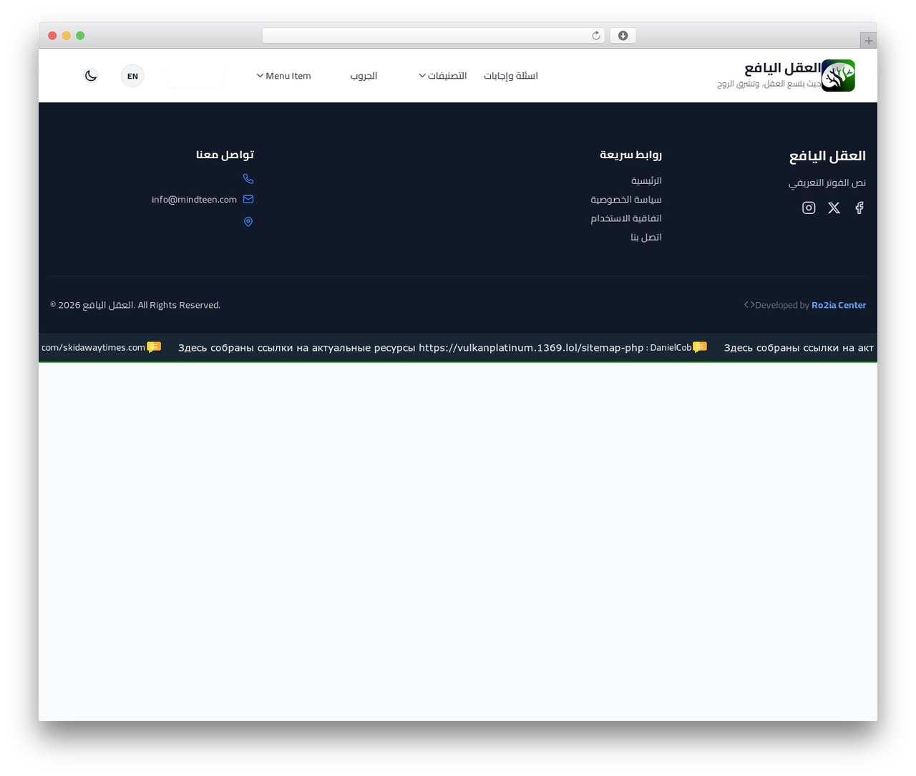The width and height of the screenshot is (916, 776).
Task: Click the ticker message with the vulkanplatinum link
Action: (411, 348)
